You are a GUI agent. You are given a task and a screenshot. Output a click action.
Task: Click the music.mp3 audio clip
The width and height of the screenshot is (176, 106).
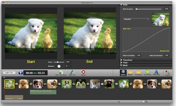(x=14, y=98)
